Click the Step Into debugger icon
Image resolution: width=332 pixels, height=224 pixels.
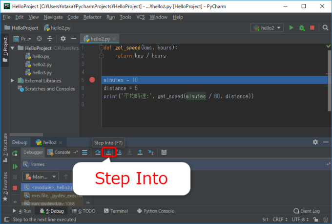click(x=108, y=152)
